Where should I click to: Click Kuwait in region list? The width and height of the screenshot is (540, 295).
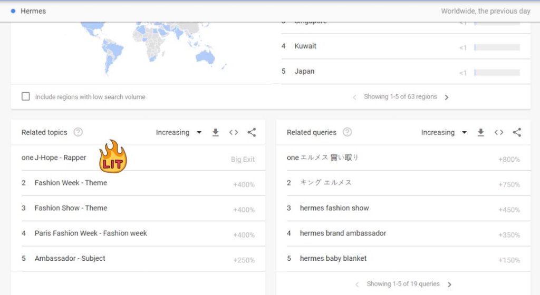(305, 46)
